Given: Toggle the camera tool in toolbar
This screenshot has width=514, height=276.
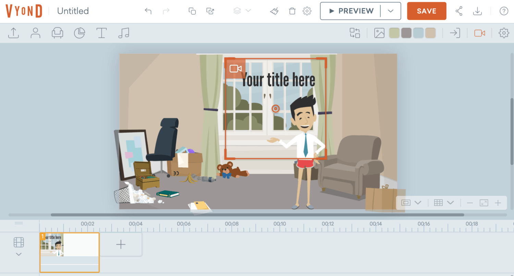Looking at the screenshot, I should pyautogui.click(x=479, y=33).
